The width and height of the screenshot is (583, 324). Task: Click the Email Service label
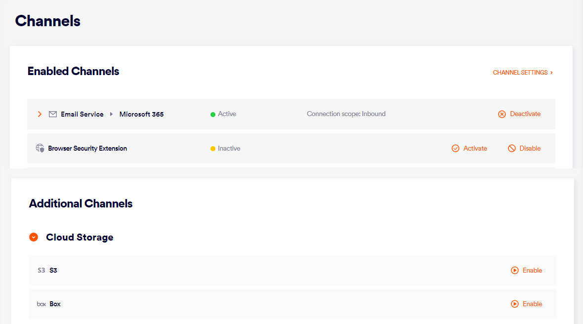pos(82,114)
